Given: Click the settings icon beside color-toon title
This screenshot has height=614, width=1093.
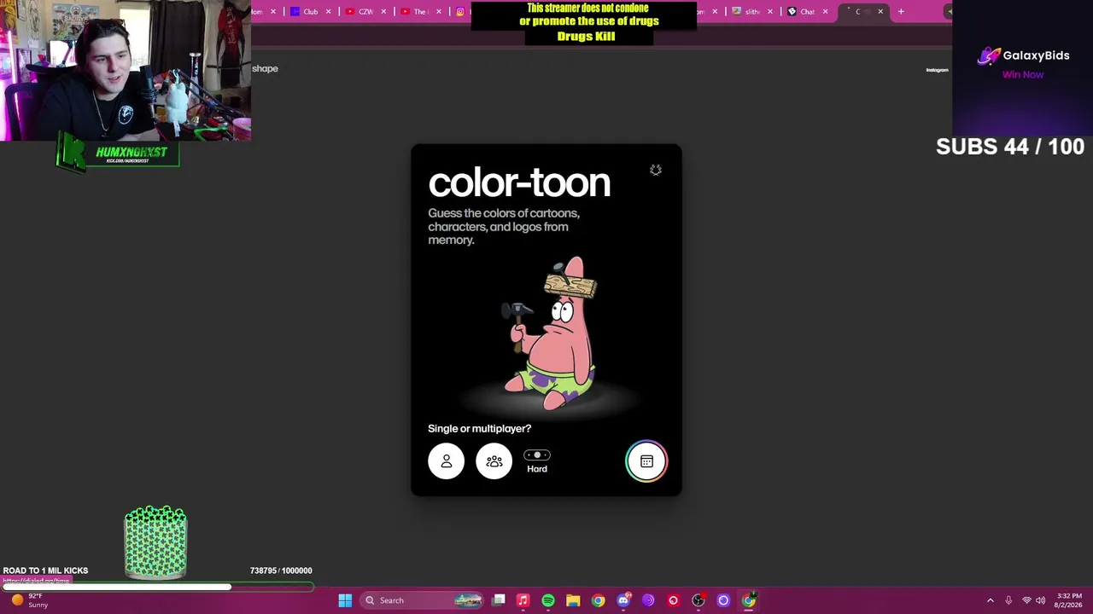Looking at the screenshot, I should point(655,171).
